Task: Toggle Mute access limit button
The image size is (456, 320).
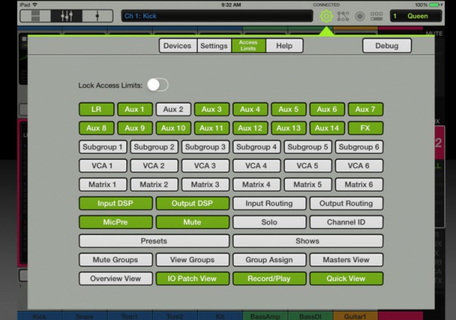Action: (193, 222)
